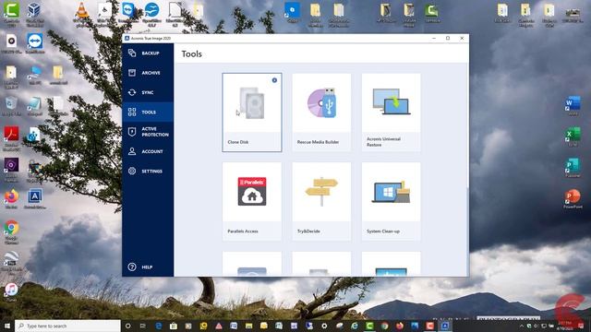Select the Acronis True Image desktop shortcut
The height and width of the screenshot is (332, 591).
click(35, 199)
